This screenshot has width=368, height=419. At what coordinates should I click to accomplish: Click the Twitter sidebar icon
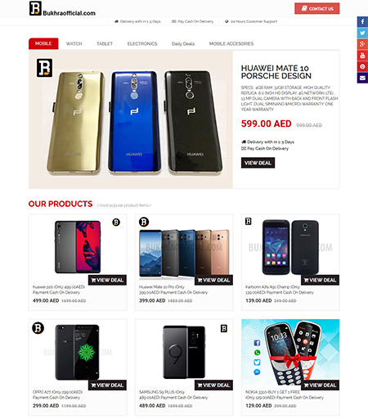point(362,33)
